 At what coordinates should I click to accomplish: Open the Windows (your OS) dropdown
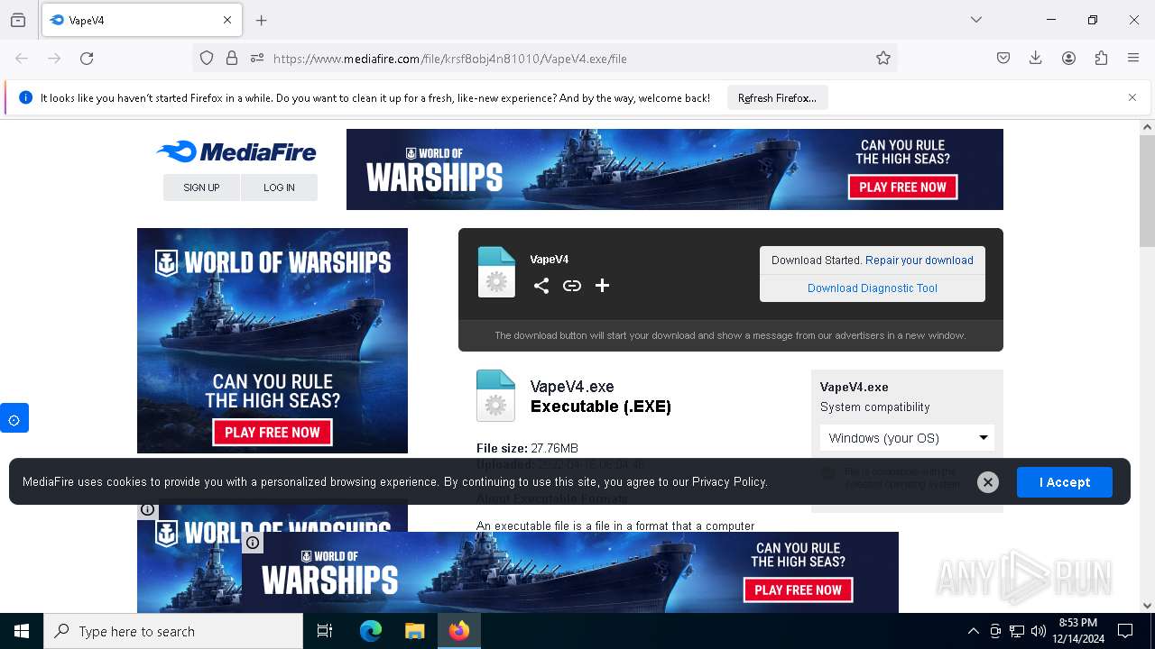point(907,438)
